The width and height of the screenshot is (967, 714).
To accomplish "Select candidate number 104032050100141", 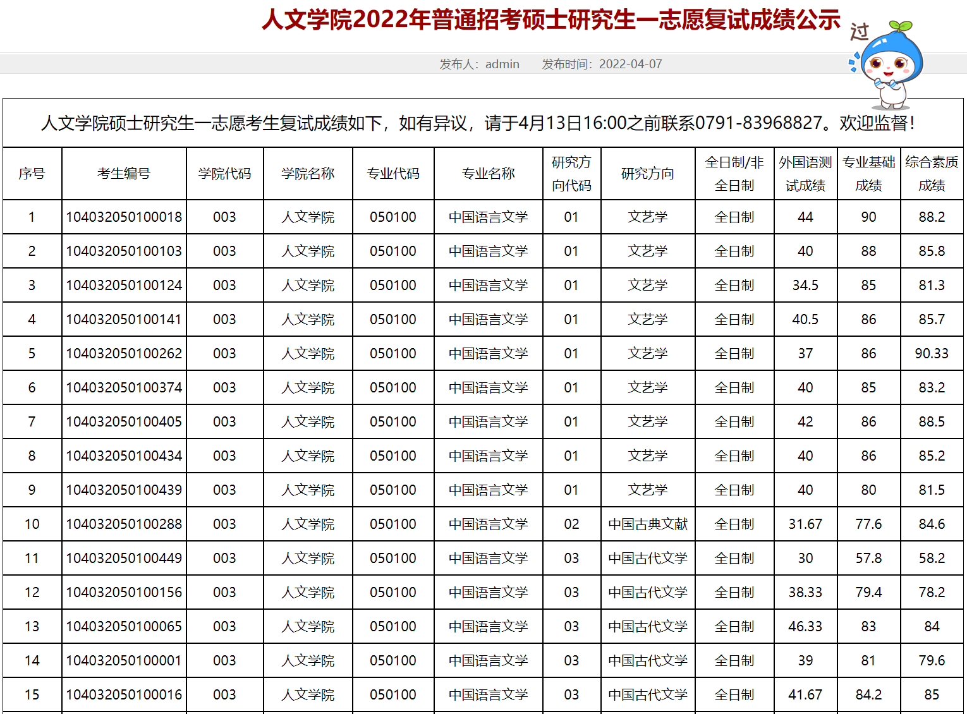I will 124,320.
